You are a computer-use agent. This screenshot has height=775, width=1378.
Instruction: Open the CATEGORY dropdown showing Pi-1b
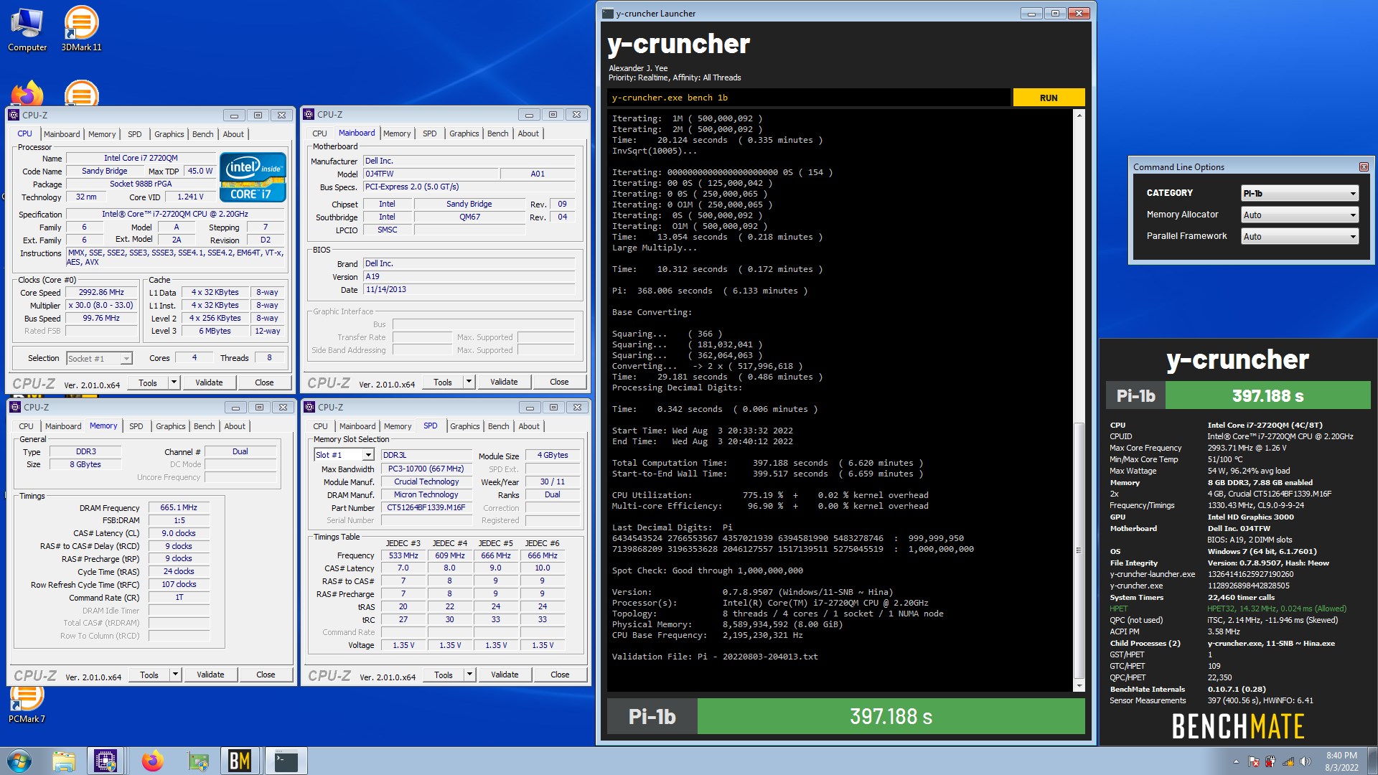point(1300,193)
